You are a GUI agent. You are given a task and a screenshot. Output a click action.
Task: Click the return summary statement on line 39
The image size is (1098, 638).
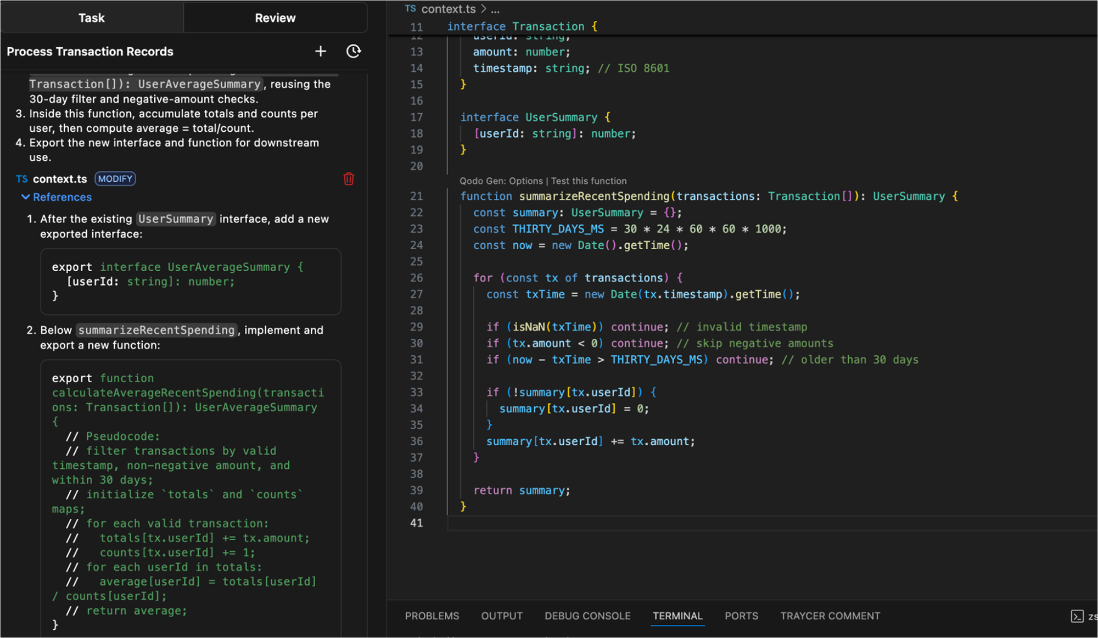pyautogui.click(x=522, y=490)
